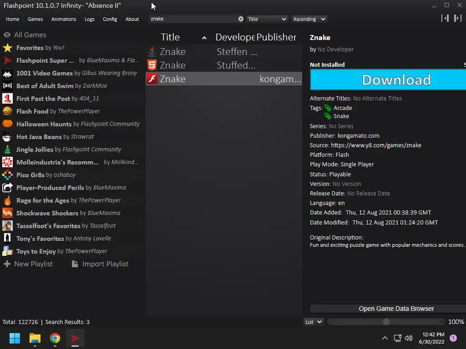Viewport: 466px width, 349px height.
Task: Open notification badge in system tray
Action: pyautogui.click(x=453, y=338)
